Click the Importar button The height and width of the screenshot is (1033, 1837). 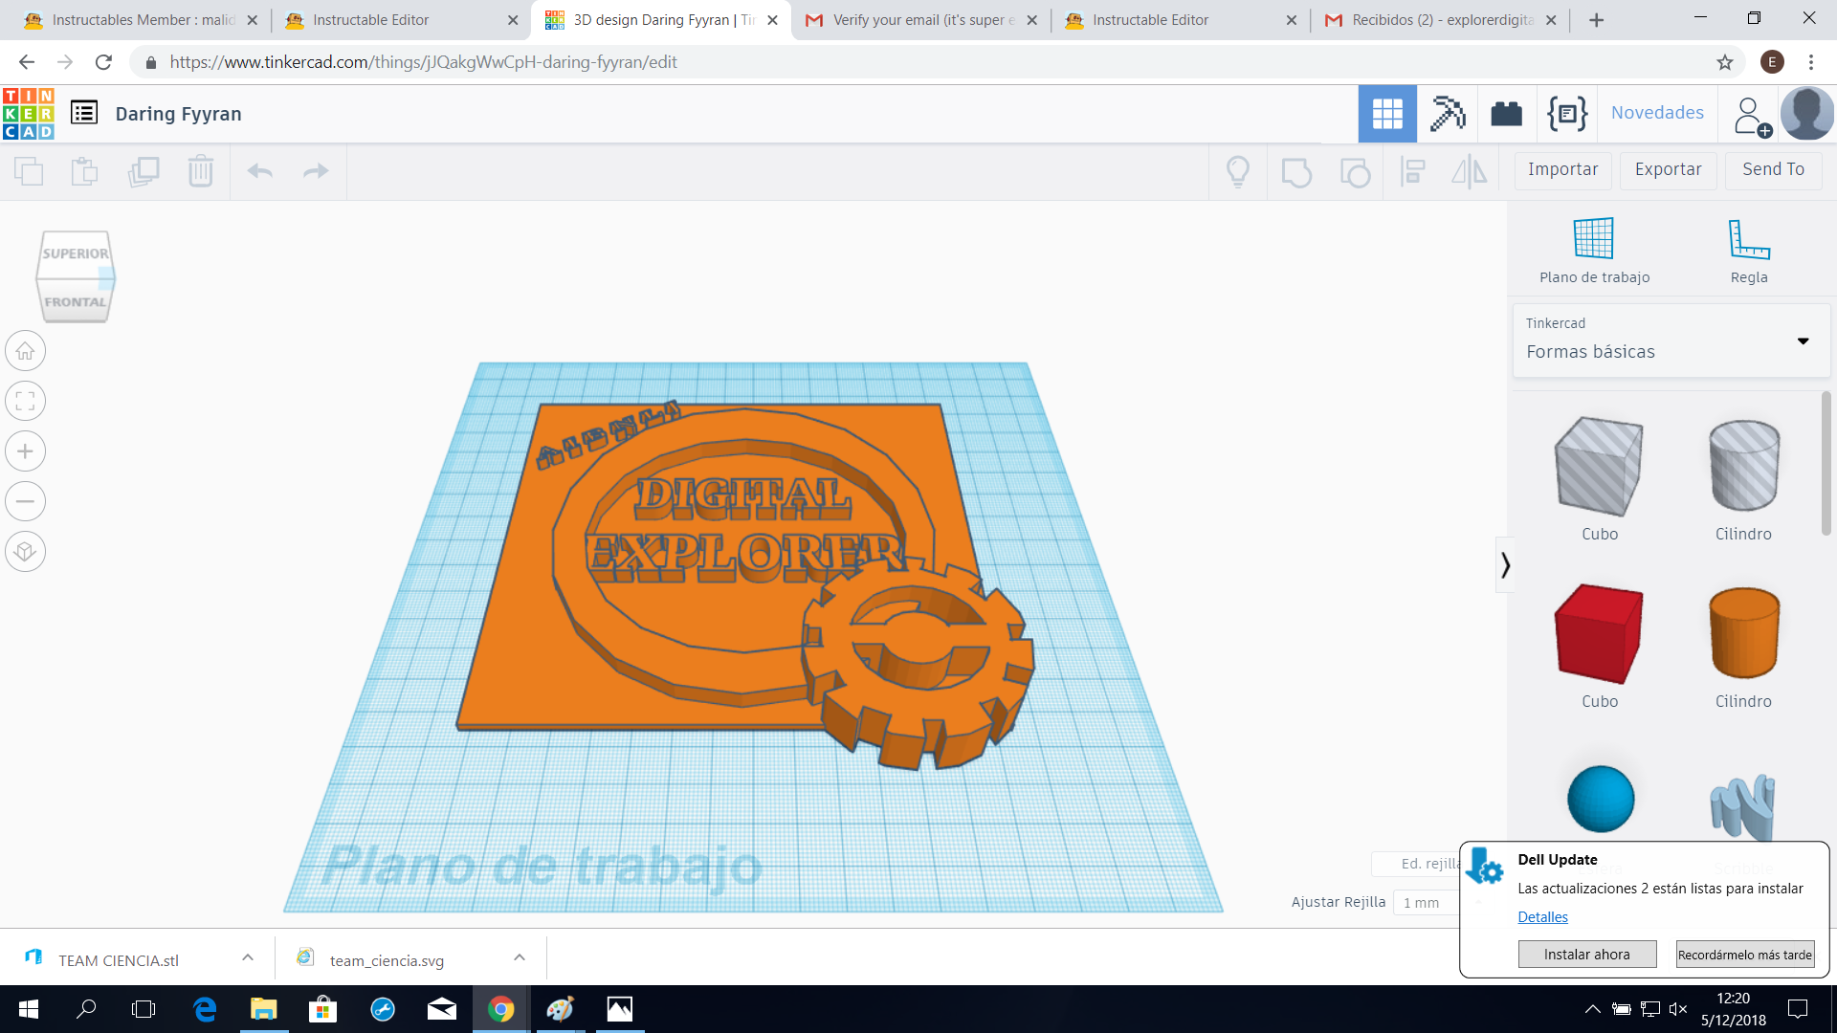click(1562, 170)
